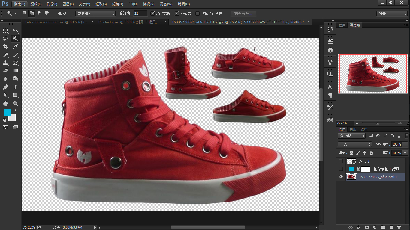
Task: Hide the 15335728625_af3c15cf01 layer
Action: point(341,177)
